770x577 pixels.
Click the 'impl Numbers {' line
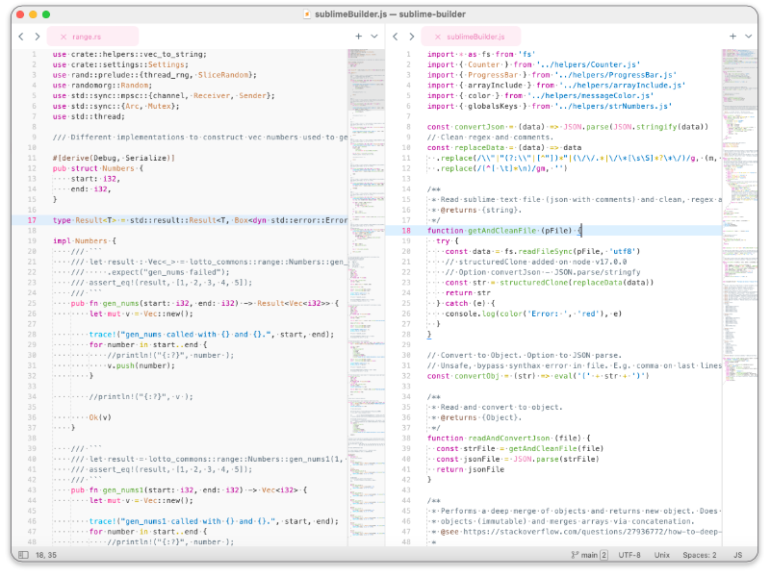tap(85, 241)
